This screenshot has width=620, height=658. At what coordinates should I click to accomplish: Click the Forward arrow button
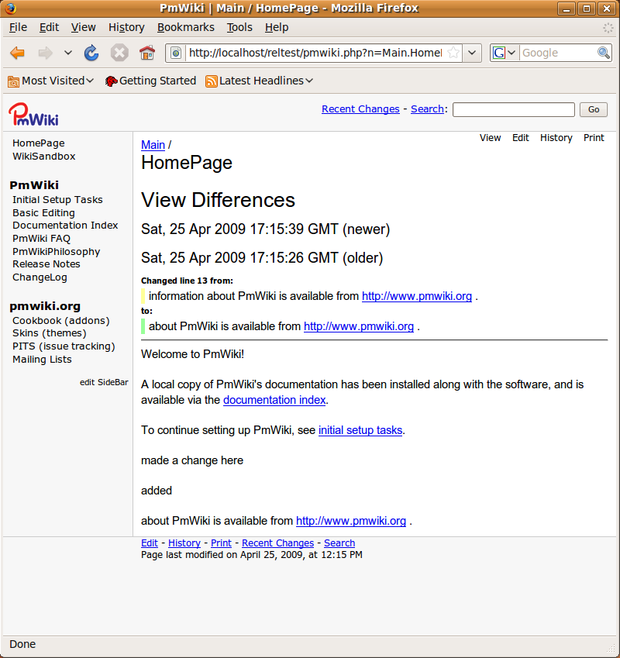[x=45, y=53]
